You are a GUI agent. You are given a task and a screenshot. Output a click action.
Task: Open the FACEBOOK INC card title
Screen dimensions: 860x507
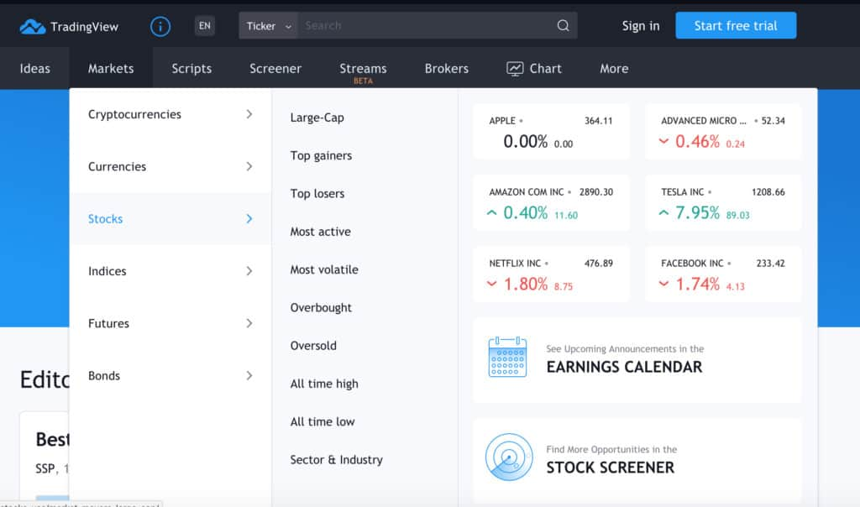coord(692,263)
